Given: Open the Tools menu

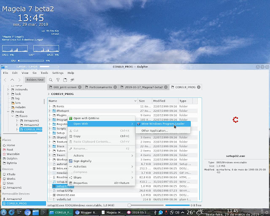Looking at the screenshot, I should [x=44, y=73].
